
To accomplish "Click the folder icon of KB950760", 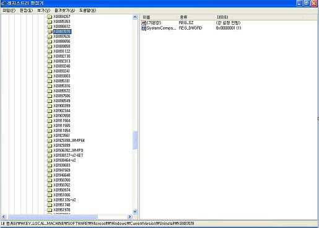I will (x=50, y=180).
